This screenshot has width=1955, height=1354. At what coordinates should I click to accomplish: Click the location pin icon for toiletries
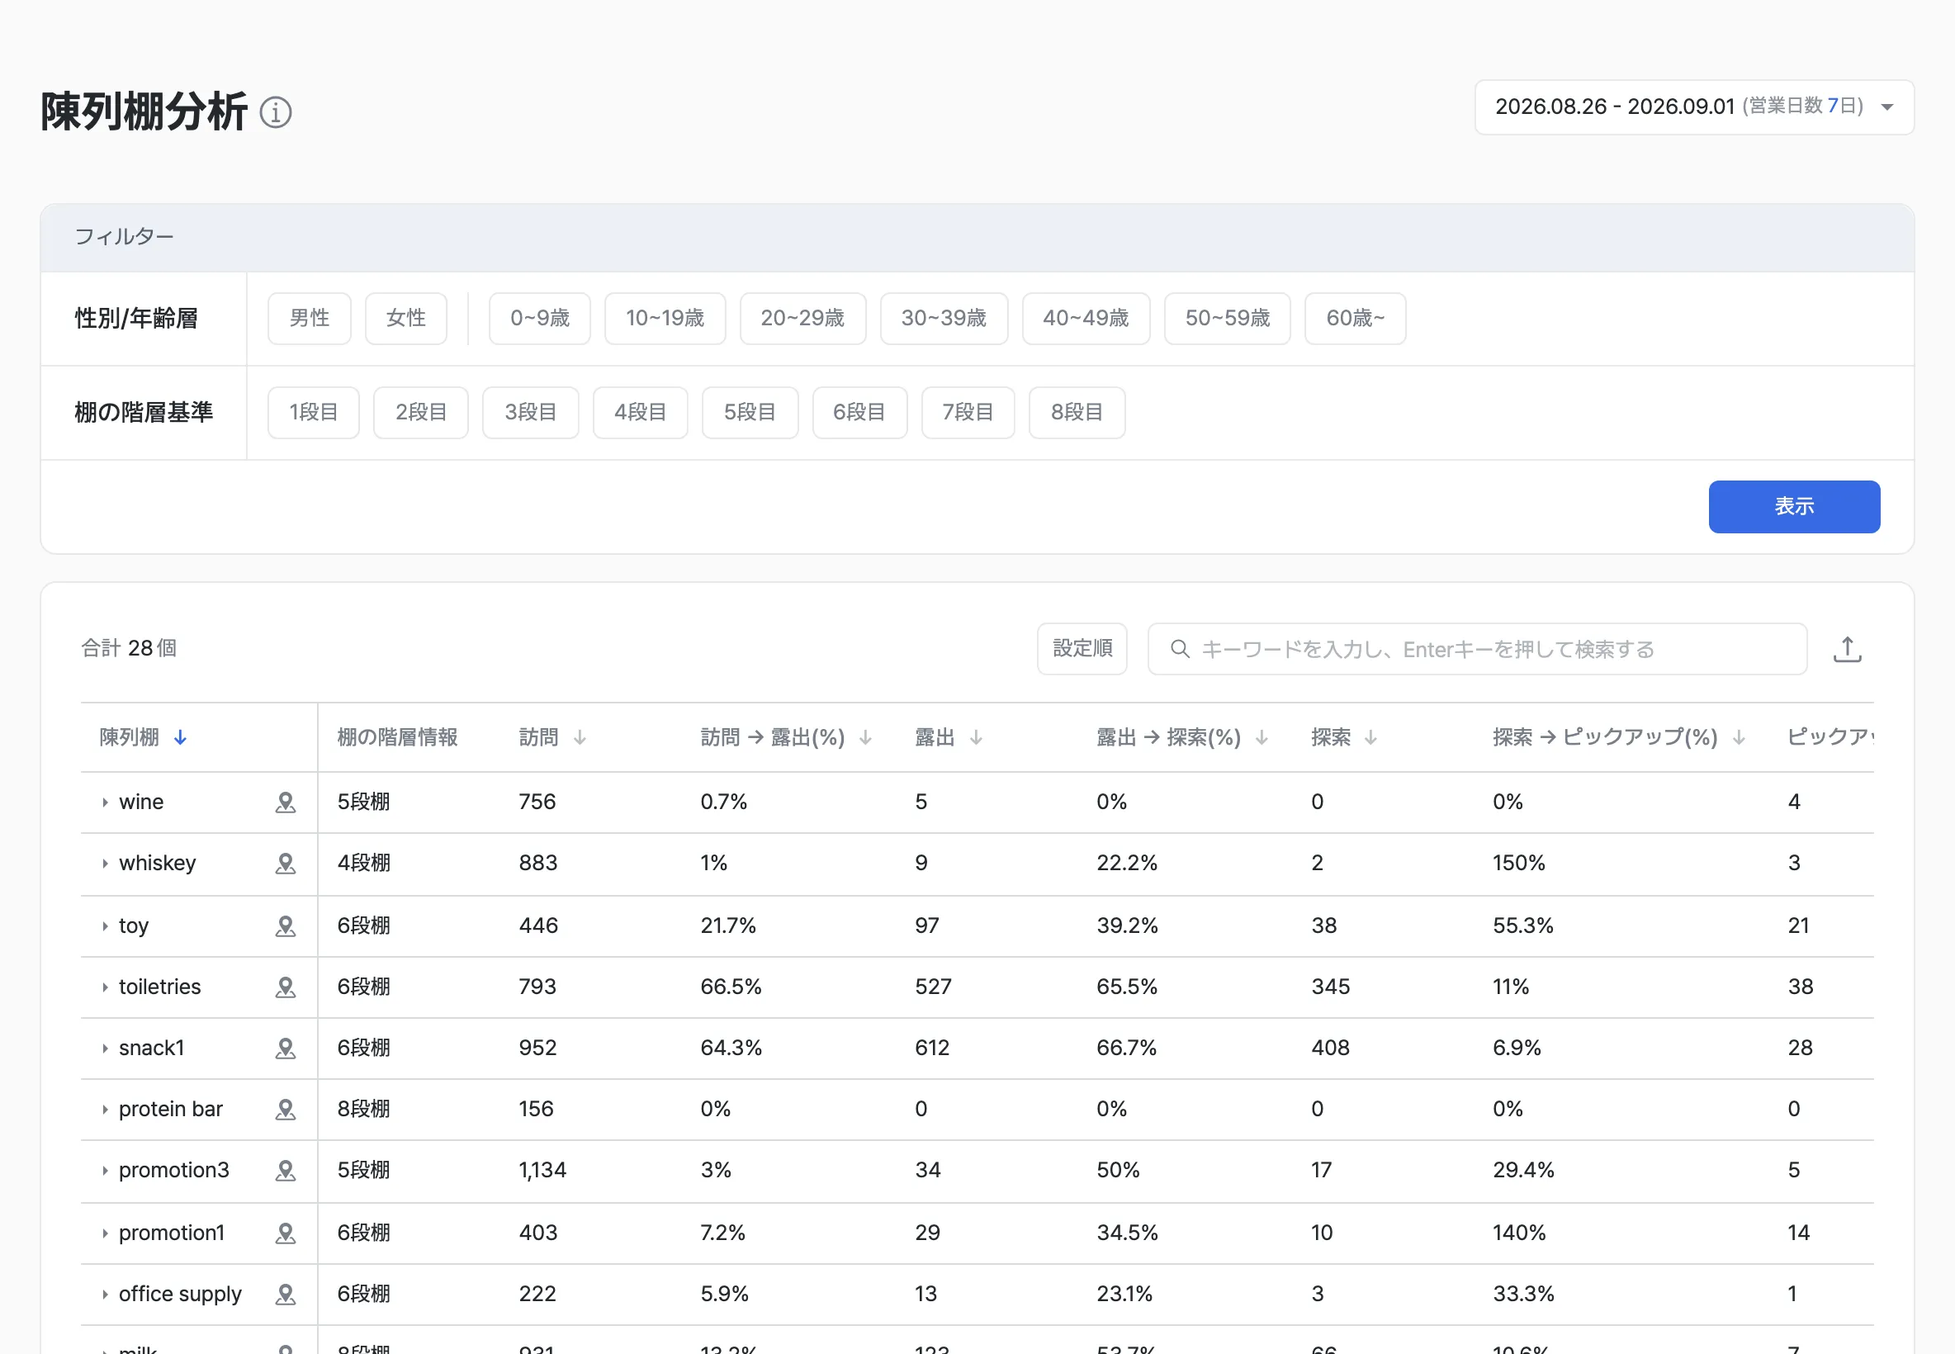click(x=286, y=987)
